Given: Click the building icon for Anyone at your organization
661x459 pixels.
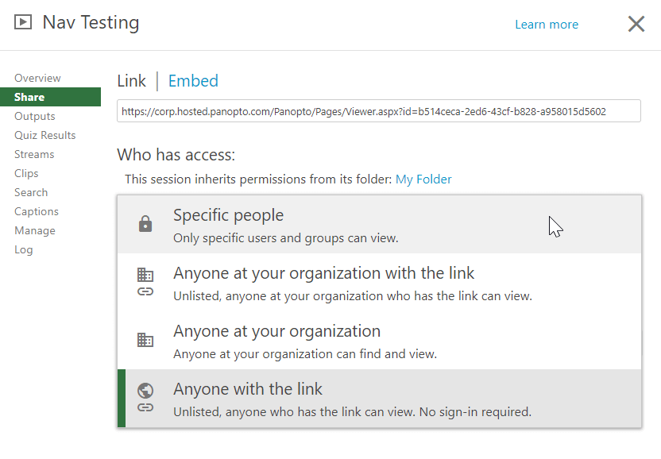Looking at the screenshot, I should click(x=145, y=340).
